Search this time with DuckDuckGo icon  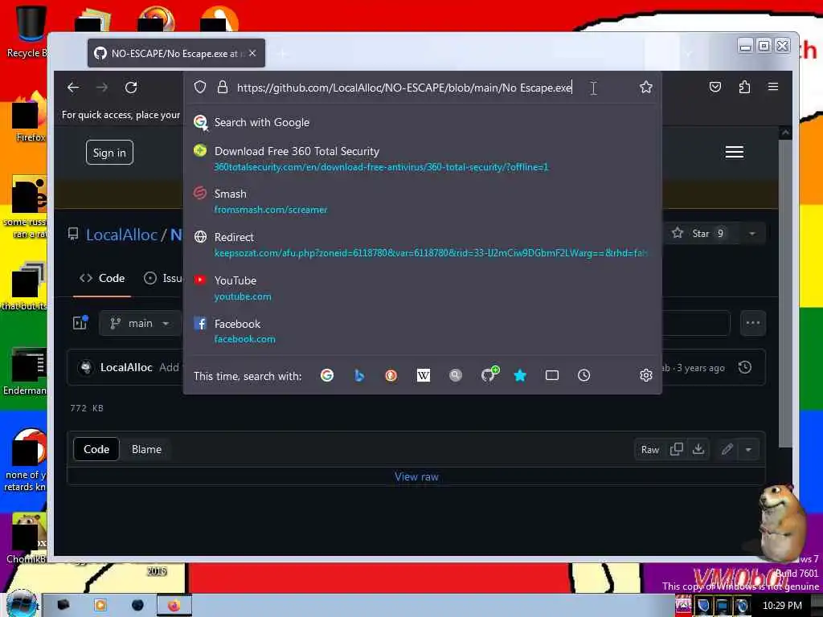(x=391, y=375)
